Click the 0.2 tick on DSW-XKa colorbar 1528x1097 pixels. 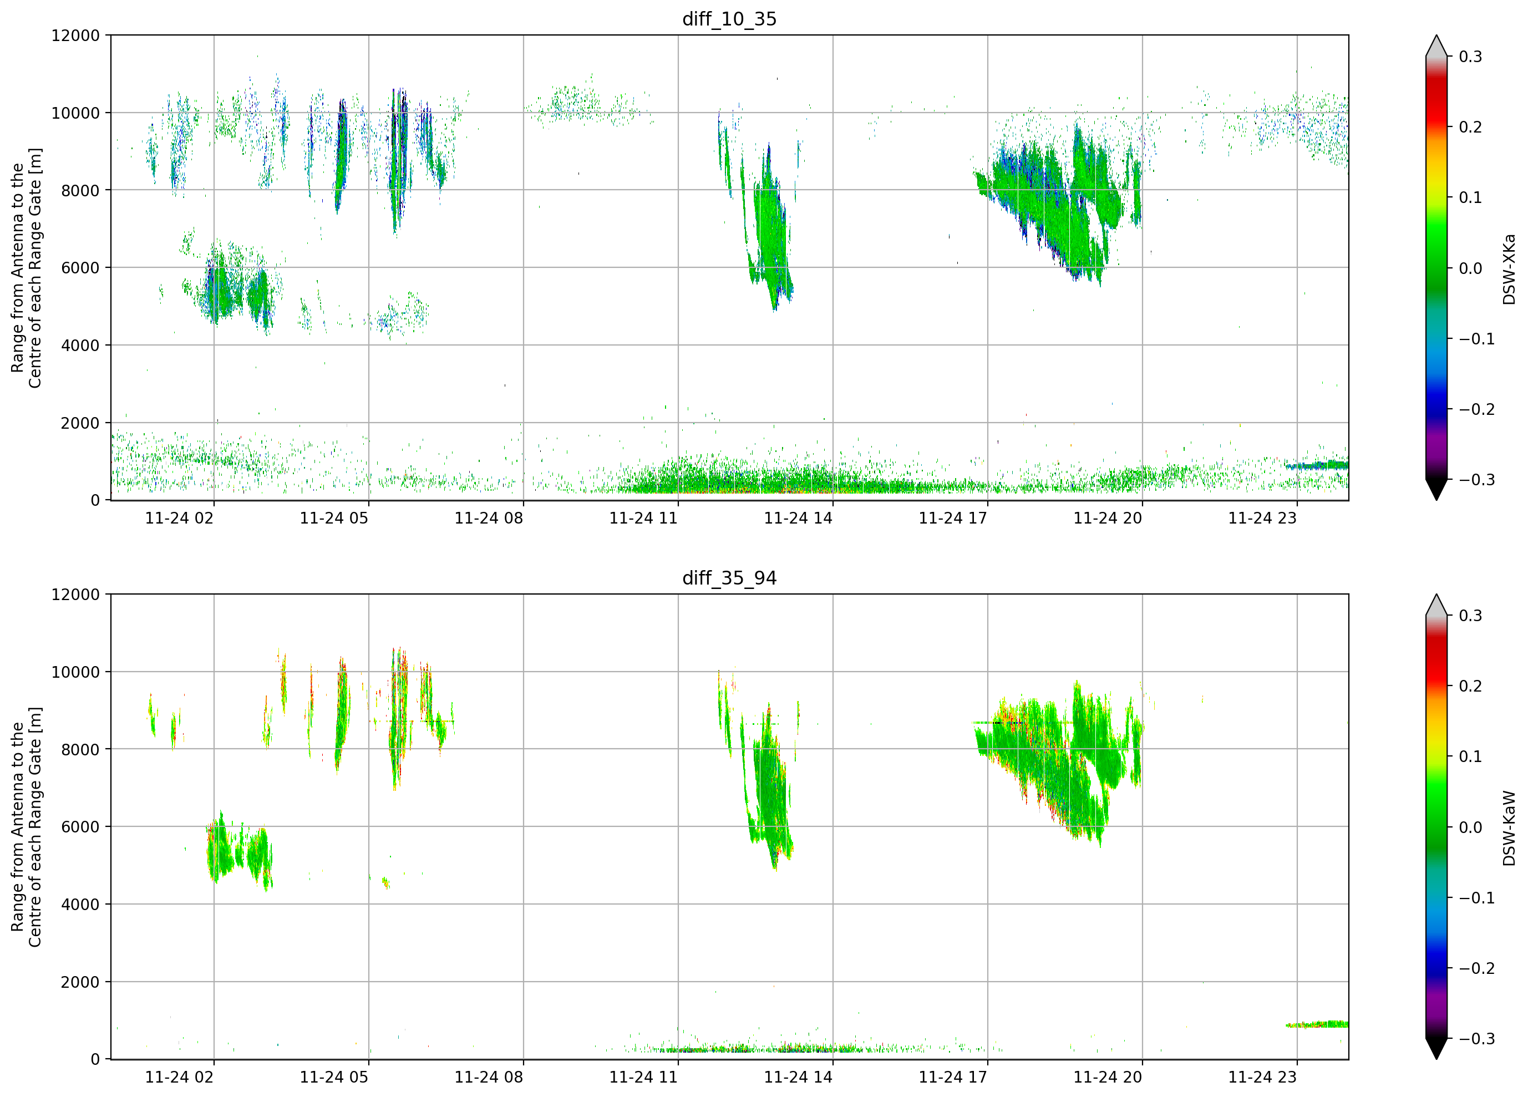pos(1471,128)
